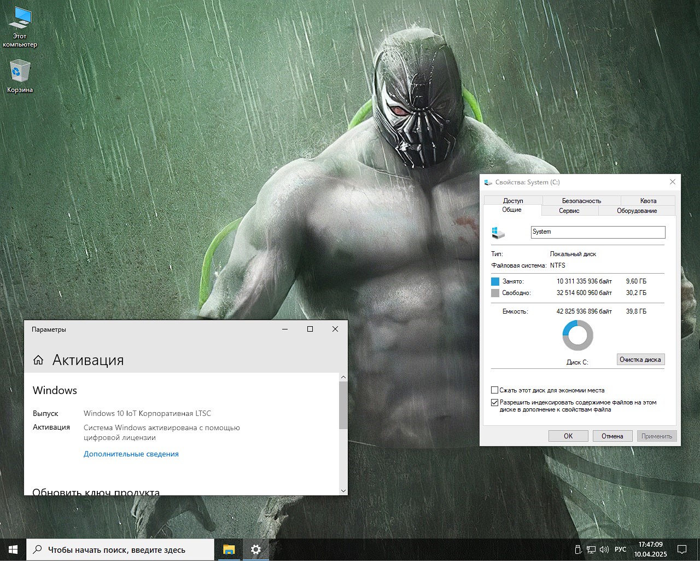The height and width of the screenshot is (561, 700).
Task: Click the text Windows 10 IoT Корпоративная LTSC
Action: (x=147, y=413)
